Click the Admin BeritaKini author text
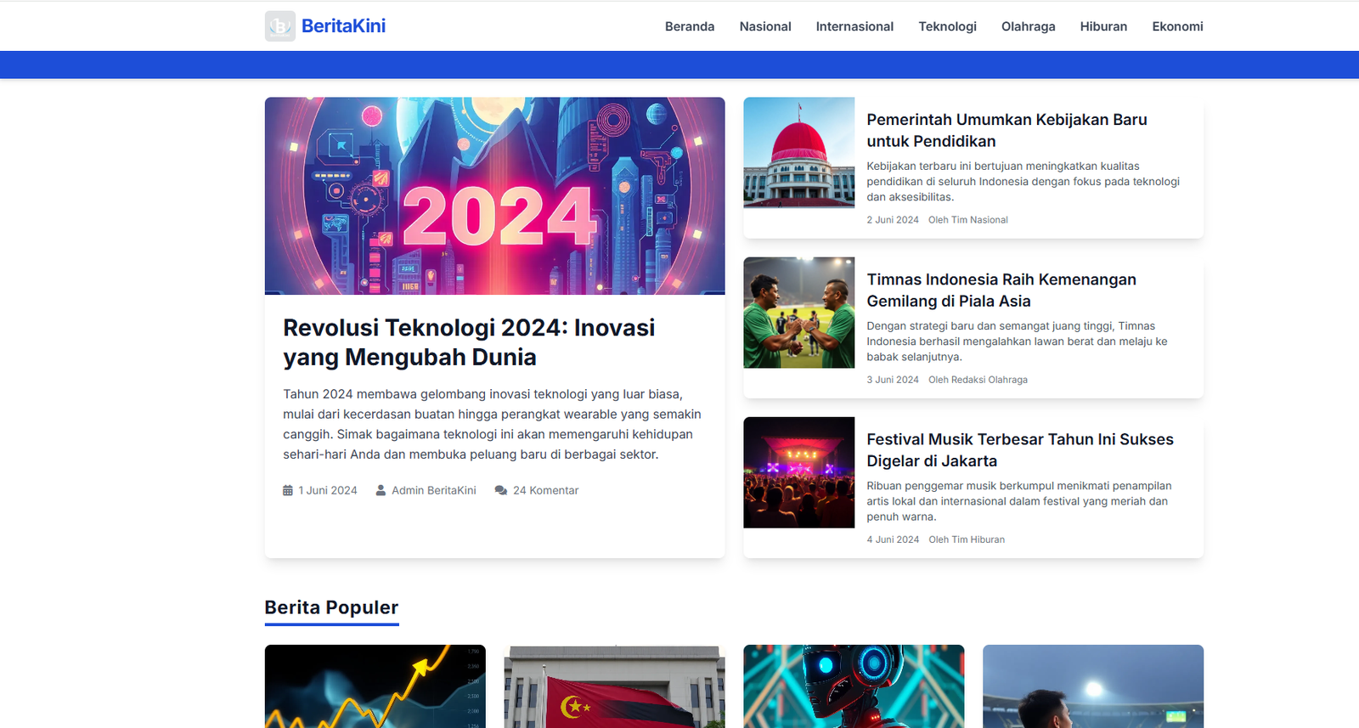 (434, 490)
